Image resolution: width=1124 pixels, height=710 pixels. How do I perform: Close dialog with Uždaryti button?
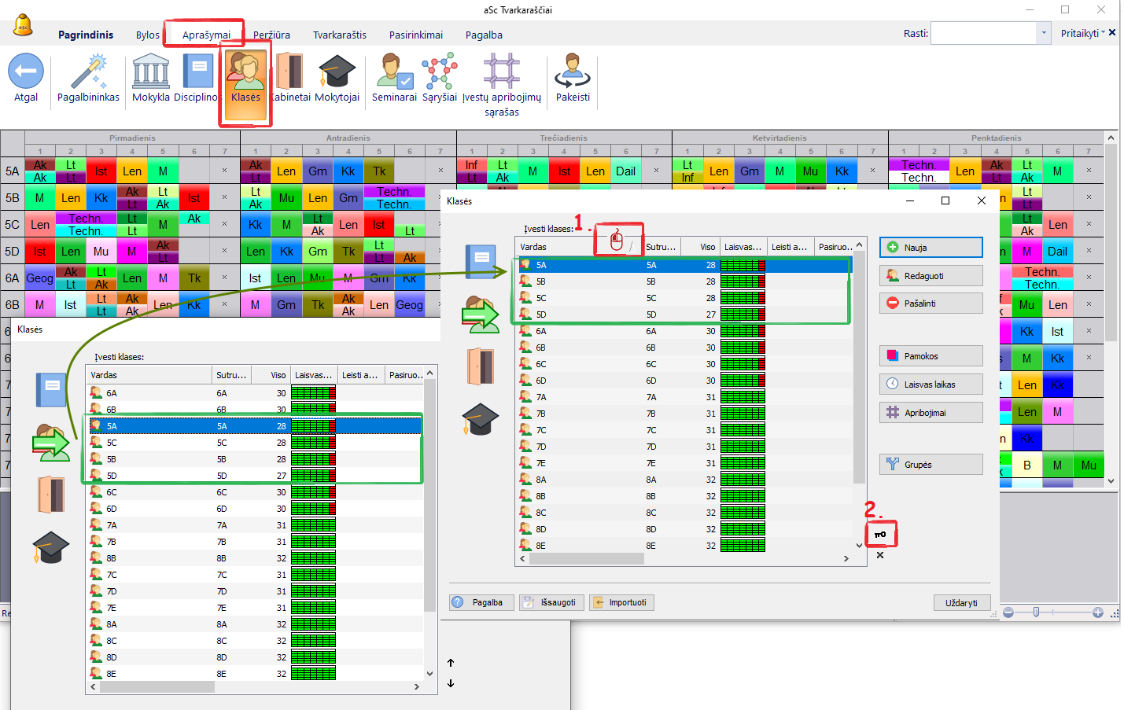(961, 602)
